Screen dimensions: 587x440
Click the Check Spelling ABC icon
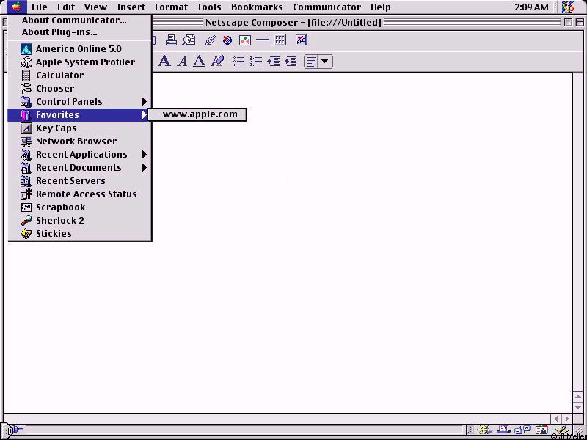[x=301, y=40]
